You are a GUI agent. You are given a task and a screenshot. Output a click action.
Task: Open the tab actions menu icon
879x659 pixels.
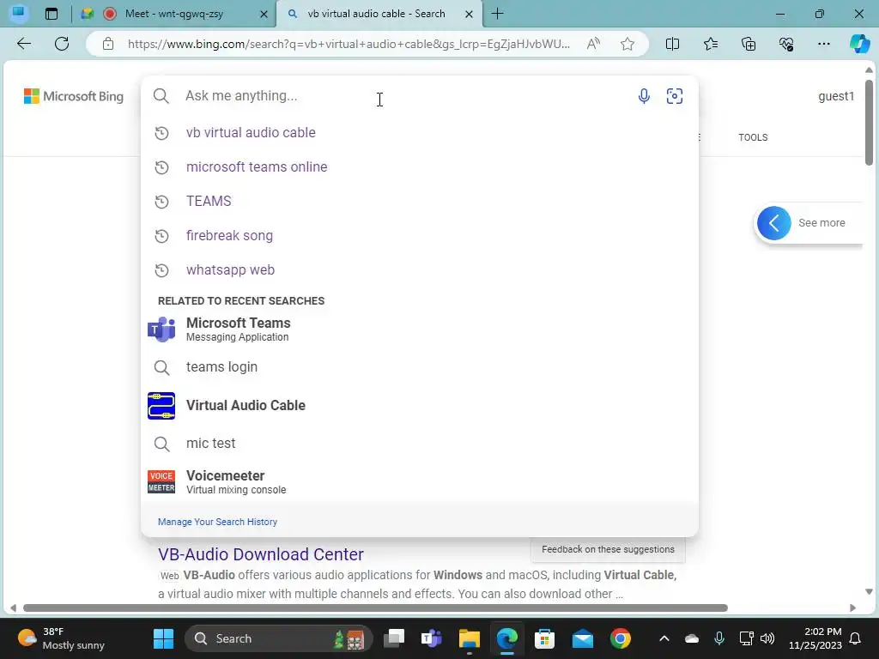pos(52,14)
